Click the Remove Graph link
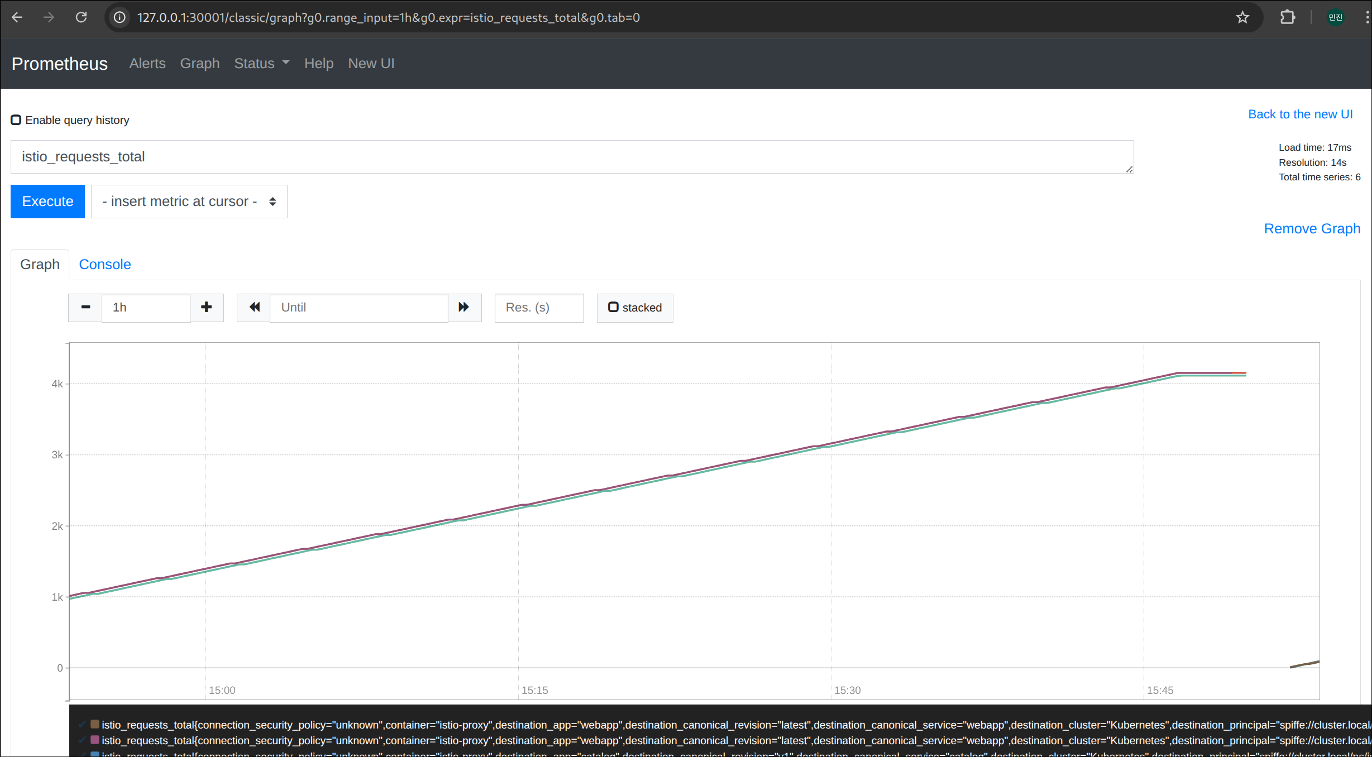1372x757 pixels. click(x=1312, y=228)
